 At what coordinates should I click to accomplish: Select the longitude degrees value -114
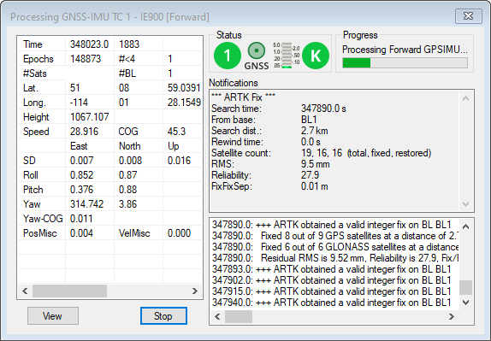point(79,103)
